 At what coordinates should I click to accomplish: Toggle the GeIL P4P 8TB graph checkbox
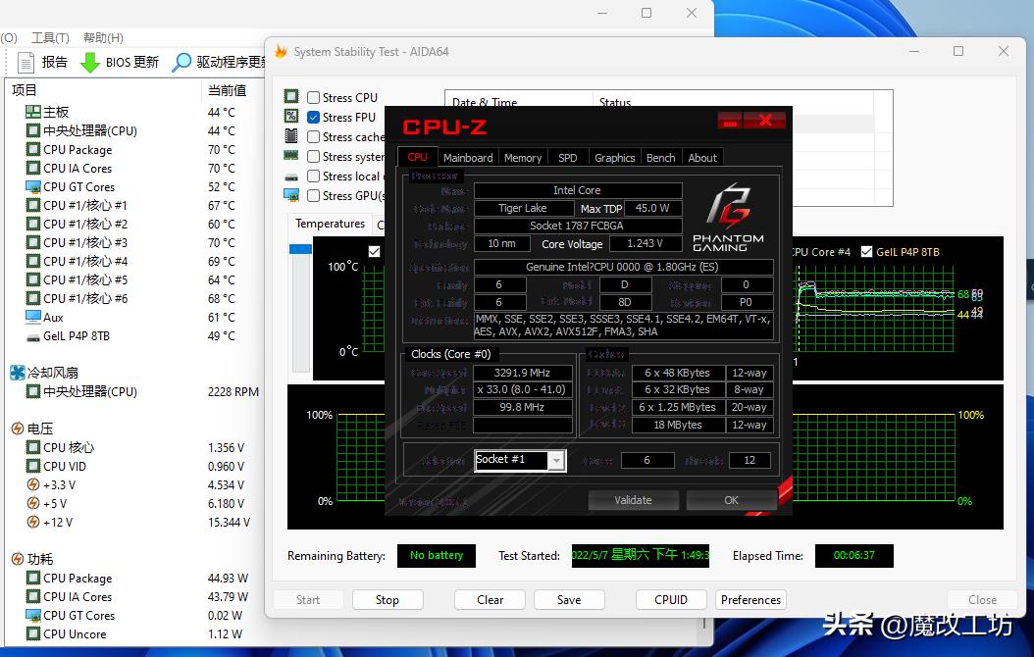866,252
